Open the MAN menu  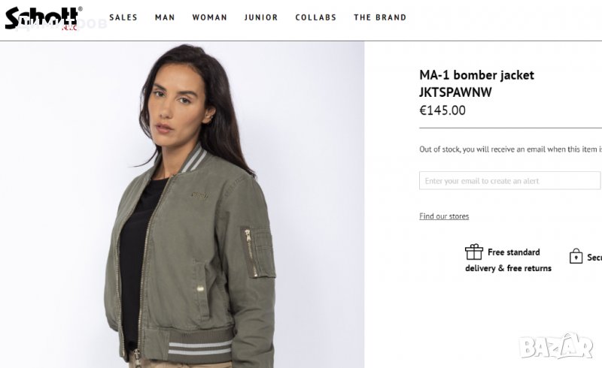(165, 17)
